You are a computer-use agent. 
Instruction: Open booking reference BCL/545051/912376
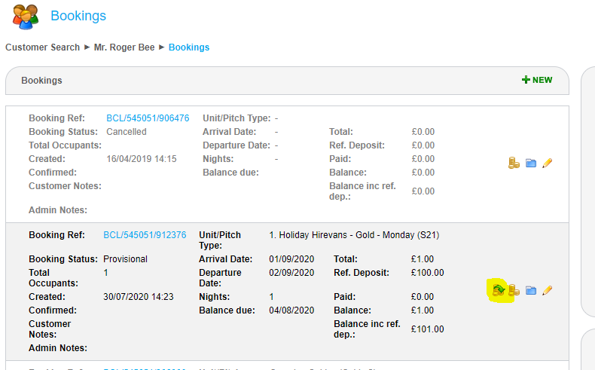pyautogui.click(x=145, y=235)
